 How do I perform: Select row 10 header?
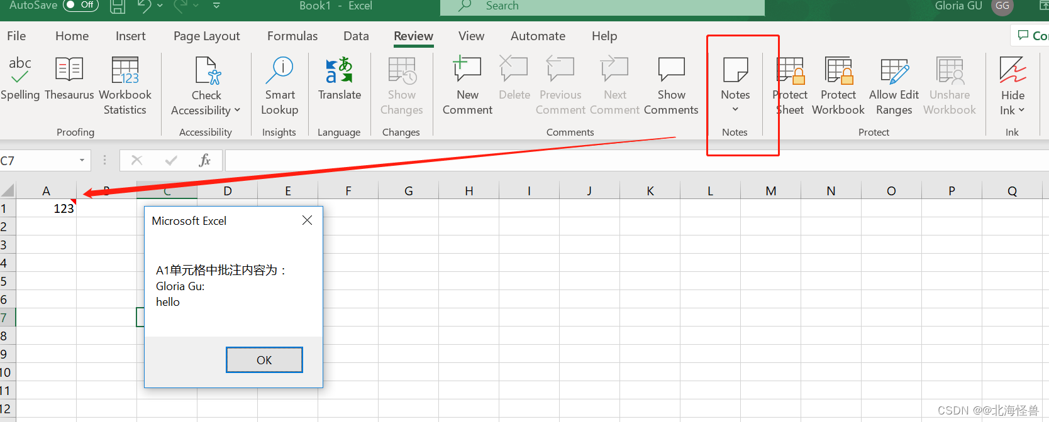[7, 372]
